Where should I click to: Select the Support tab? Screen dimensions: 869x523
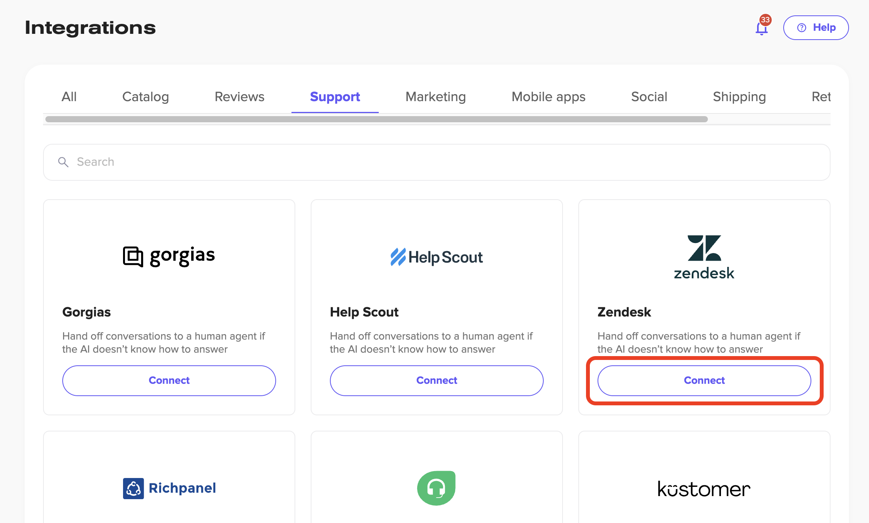[x=335, y=97]
